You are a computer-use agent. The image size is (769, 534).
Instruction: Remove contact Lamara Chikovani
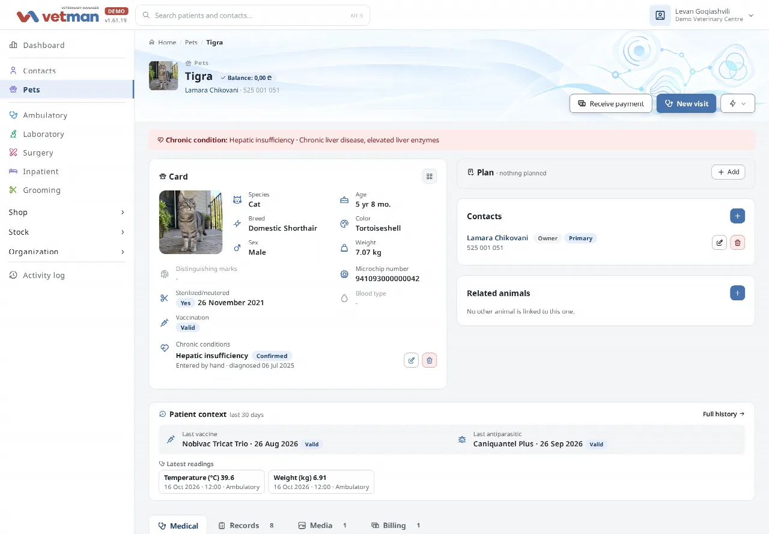(x=738, y=243)
